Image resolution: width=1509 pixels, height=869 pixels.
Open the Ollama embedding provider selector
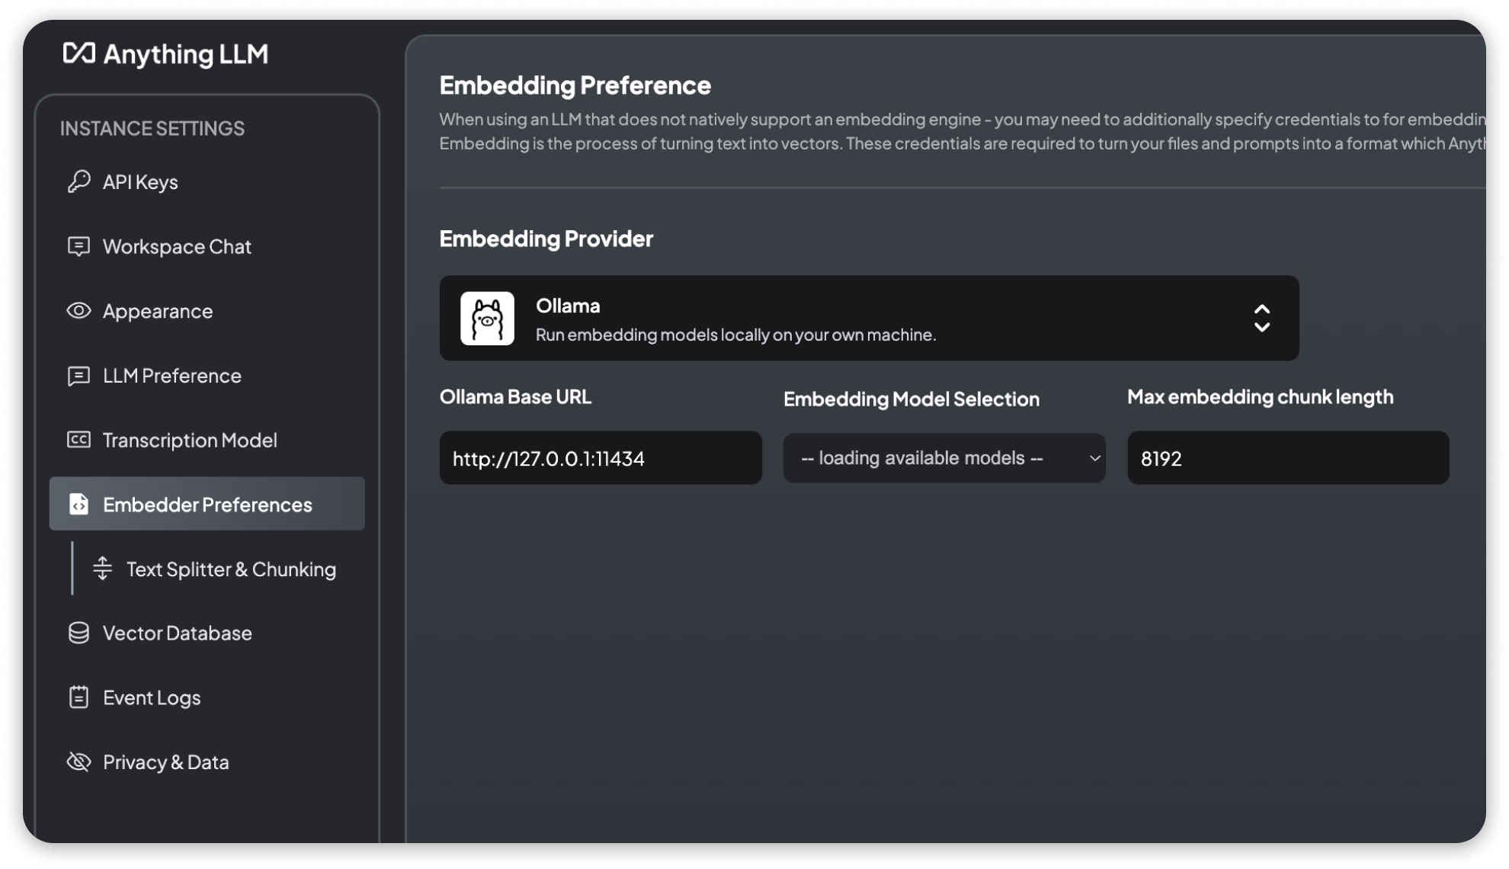tap(869, 318)
